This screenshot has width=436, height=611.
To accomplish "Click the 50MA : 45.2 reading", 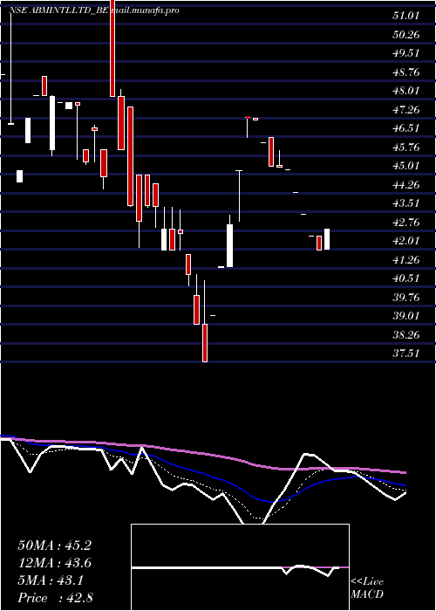I will click(x=54, y=546).
